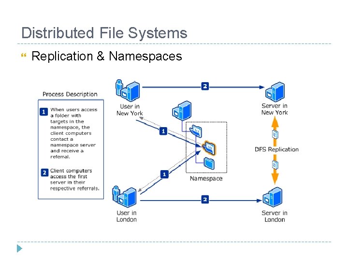Click the Namespace label under dotted box
Image resolution: width=348 pixels, height=261 pixels.
(206, 178)
